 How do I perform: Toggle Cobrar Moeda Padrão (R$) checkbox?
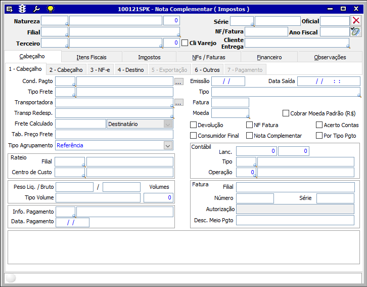coord(286,113)
